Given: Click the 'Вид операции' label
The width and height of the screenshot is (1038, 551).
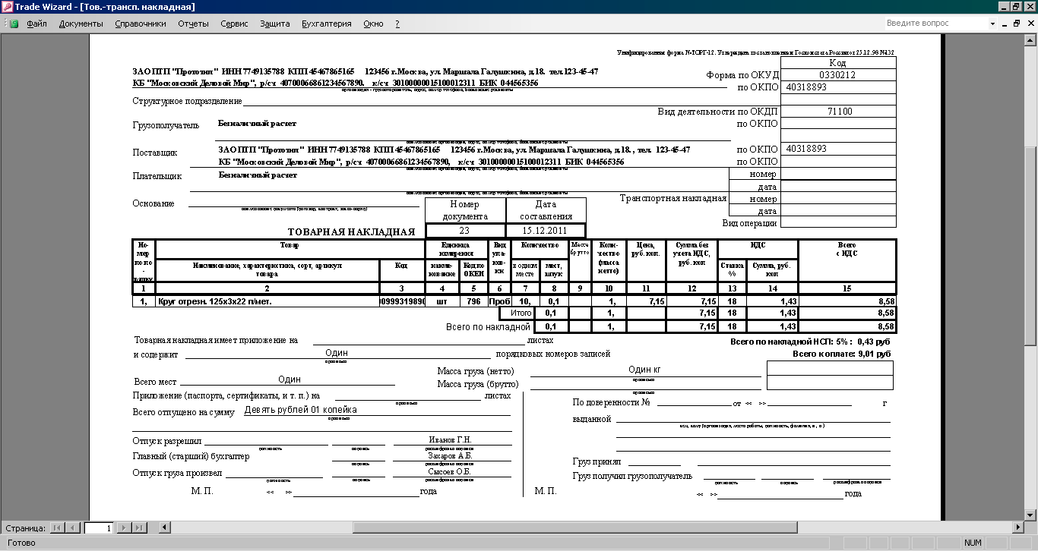Looking at the screenshot, I should point(749,223).
